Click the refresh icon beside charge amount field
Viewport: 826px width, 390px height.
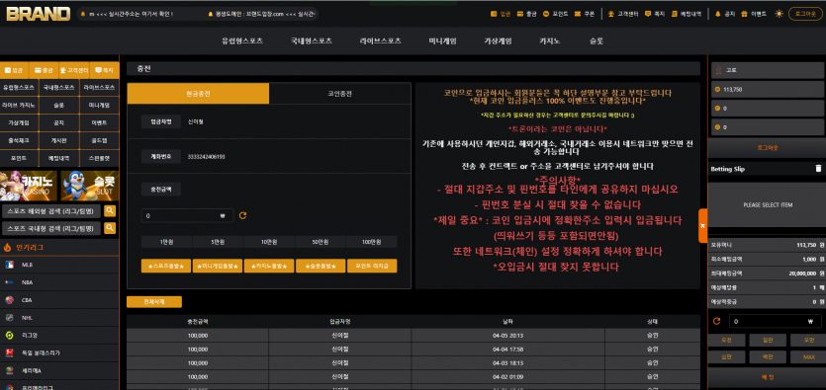(242, 215)
